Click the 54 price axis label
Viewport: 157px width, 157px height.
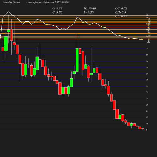click(147, 74)
